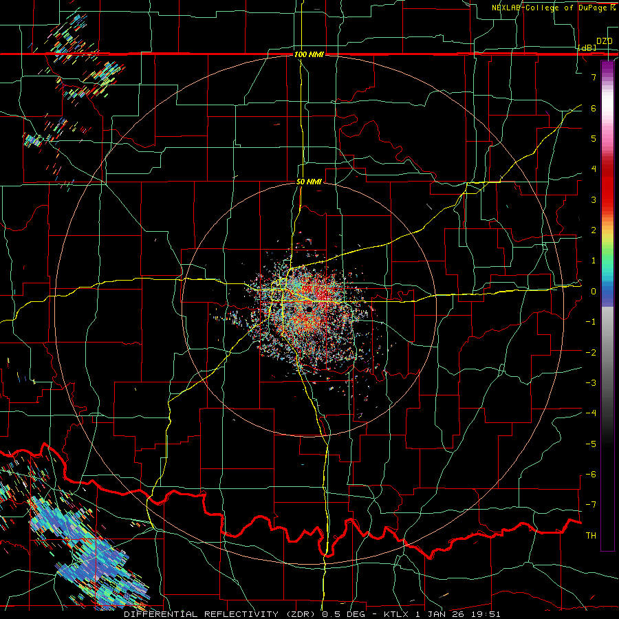Click the 3 value on the color scale
The height and width of the screenshot is (619, 619).
point(594,199)
